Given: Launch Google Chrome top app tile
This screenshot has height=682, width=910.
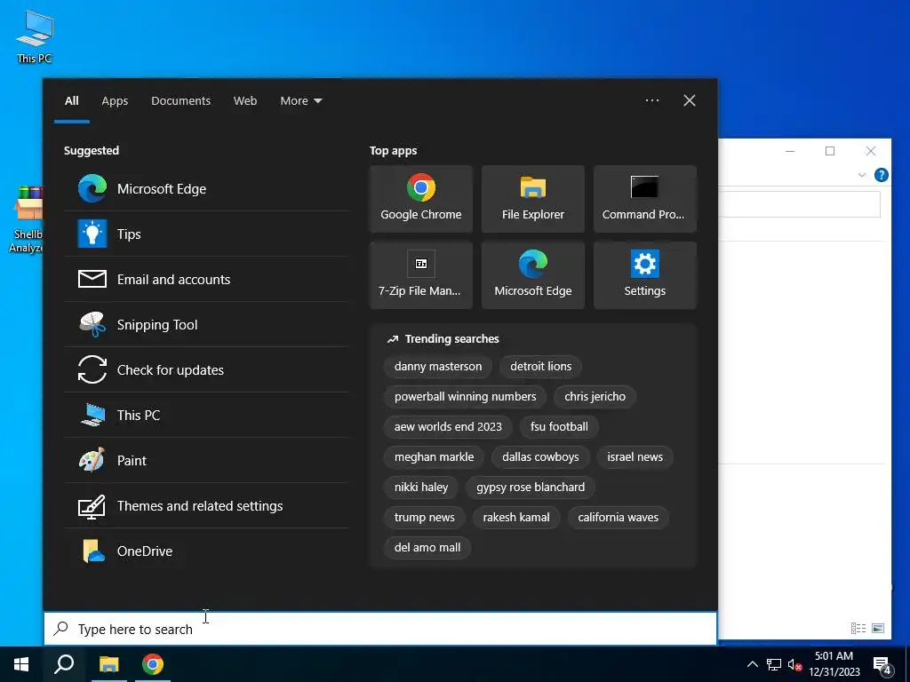Looking at the screenshot, I should [420, 199].
